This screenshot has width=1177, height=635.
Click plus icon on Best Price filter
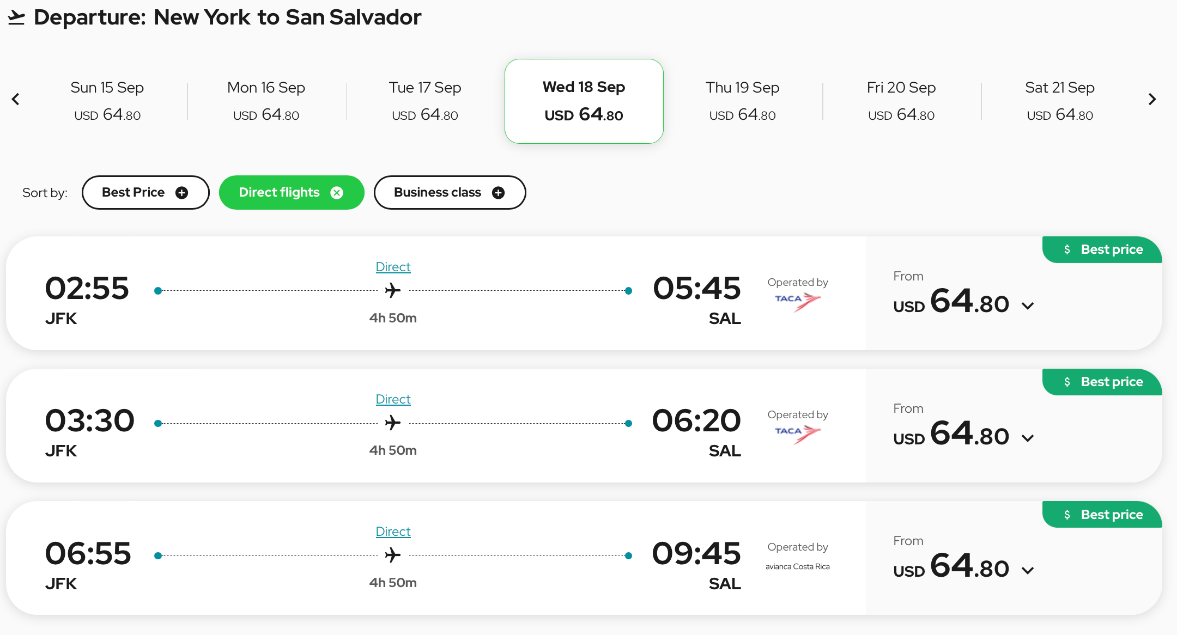point(182,193)
